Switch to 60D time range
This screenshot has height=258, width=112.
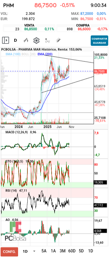point(72,251)
